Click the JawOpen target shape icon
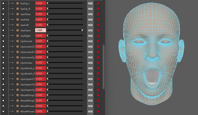The image size is (198, 115). pyautogui.click(x=18, y=30)
